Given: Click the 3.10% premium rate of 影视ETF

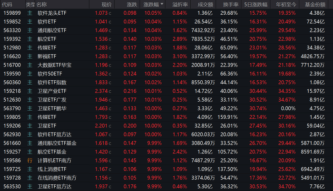Looking at the screenshot, I should (180, 57).
